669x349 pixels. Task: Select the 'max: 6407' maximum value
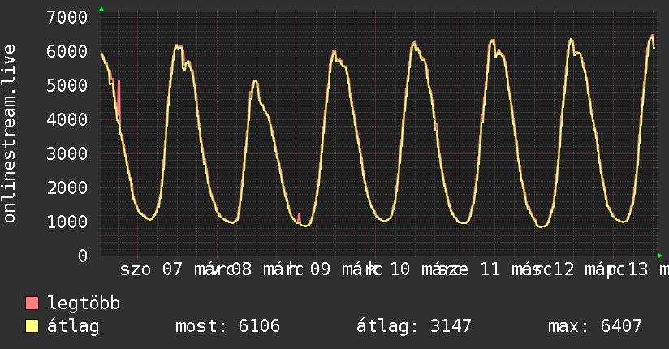click(594, 326)
